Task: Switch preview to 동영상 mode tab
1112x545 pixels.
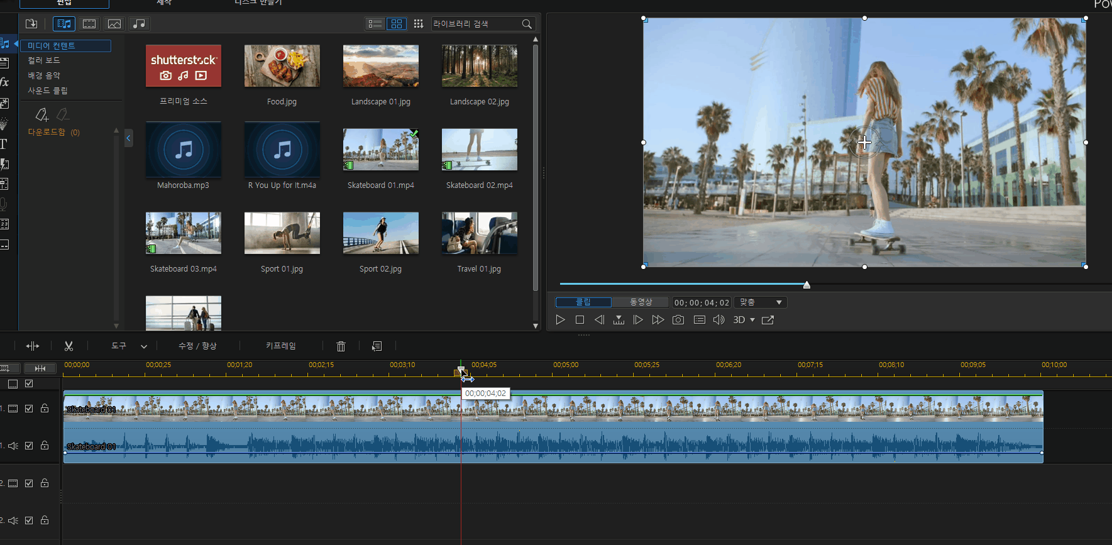Action: pyautogui.click(x=641, y=302)
